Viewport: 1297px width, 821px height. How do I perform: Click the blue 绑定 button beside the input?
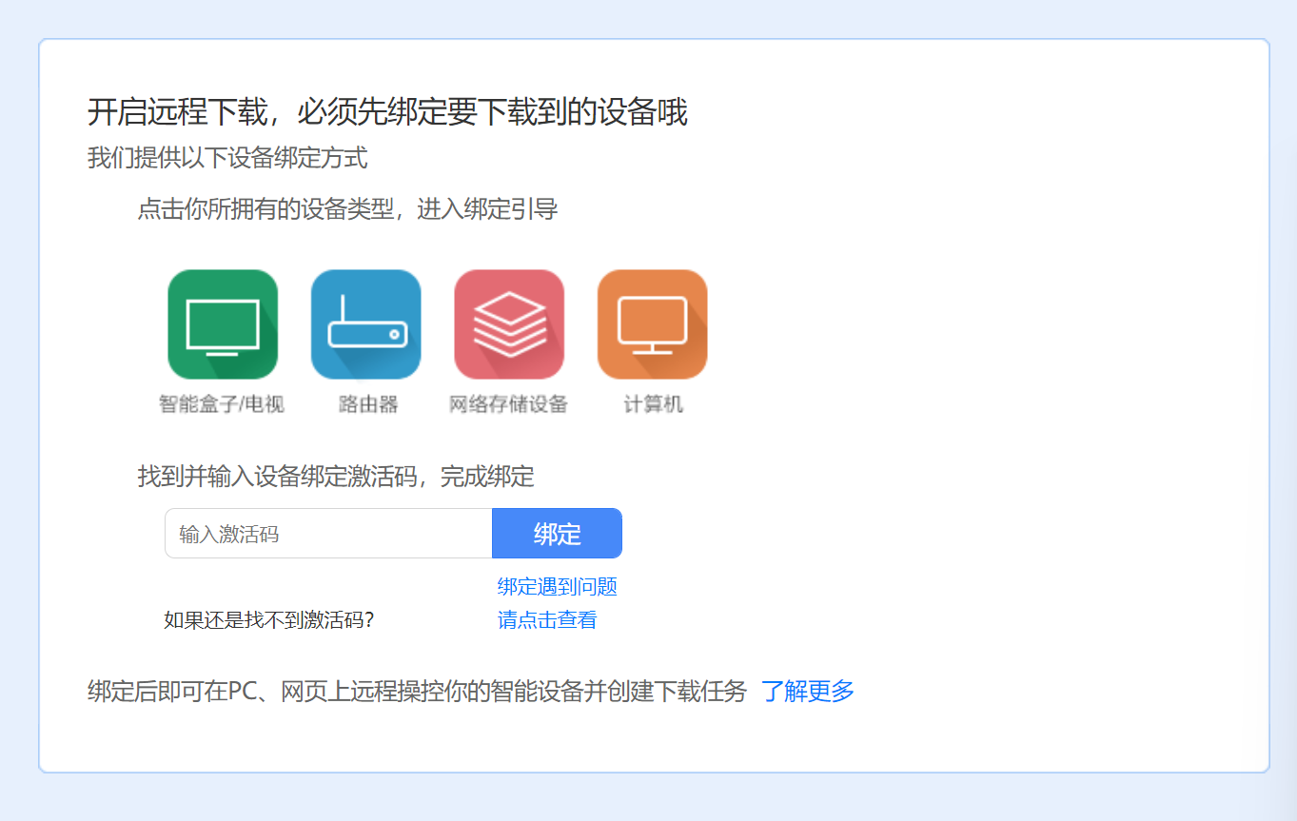coord(557,533)
